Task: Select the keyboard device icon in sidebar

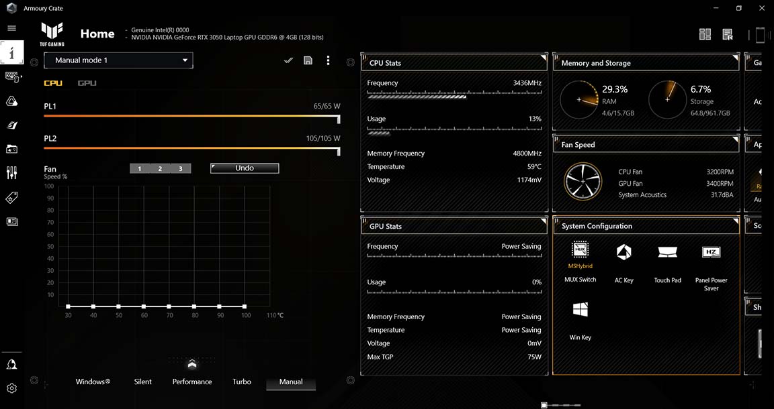Action: tap(11, 76)
